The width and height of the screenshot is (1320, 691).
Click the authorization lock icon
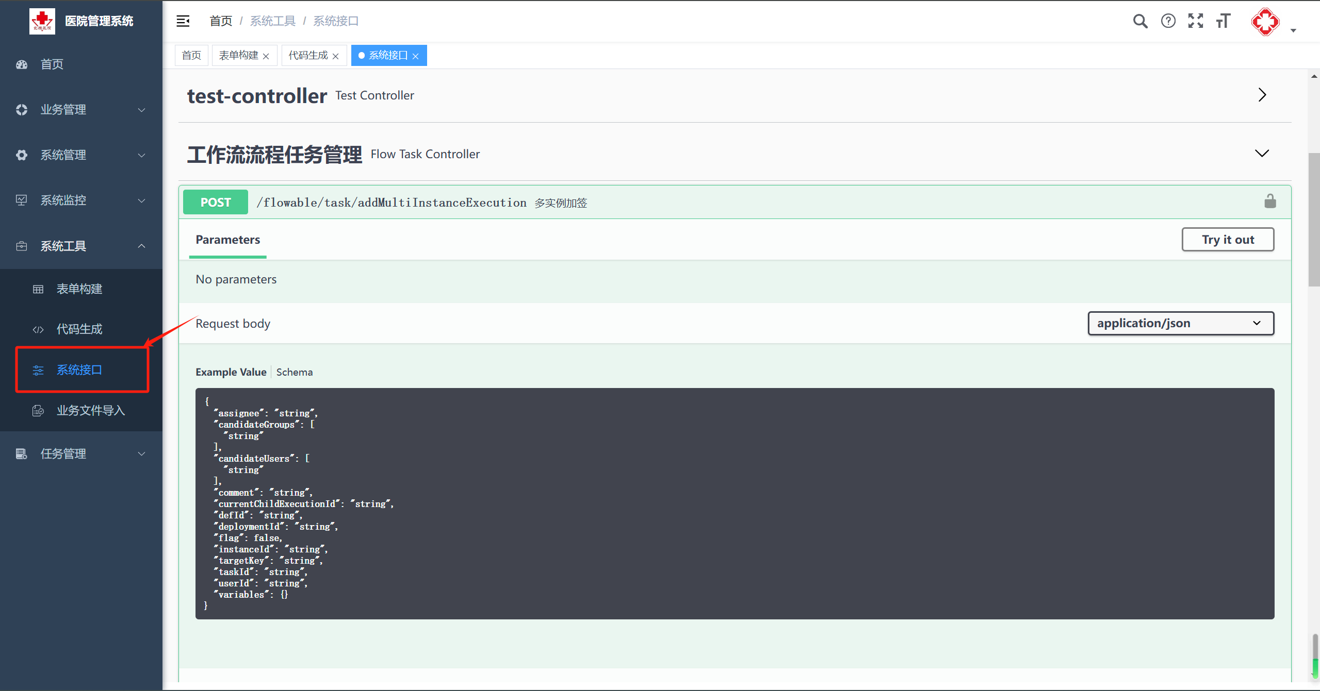1270,201
